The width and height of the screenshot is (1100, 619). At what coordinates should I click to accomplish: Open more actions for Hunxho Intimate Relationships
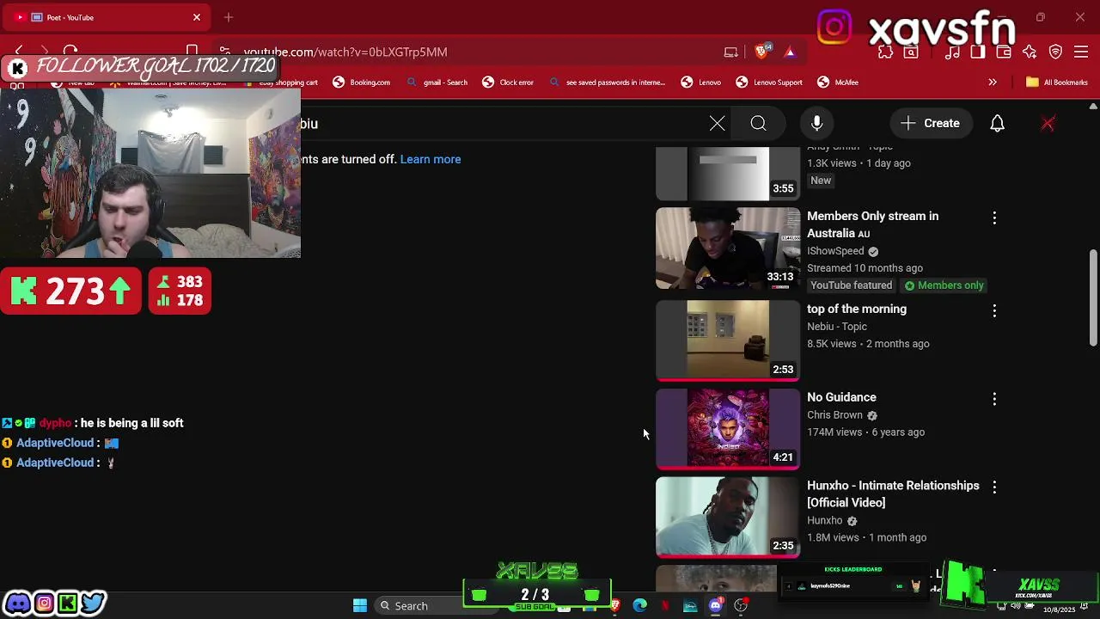coord(994,487)
